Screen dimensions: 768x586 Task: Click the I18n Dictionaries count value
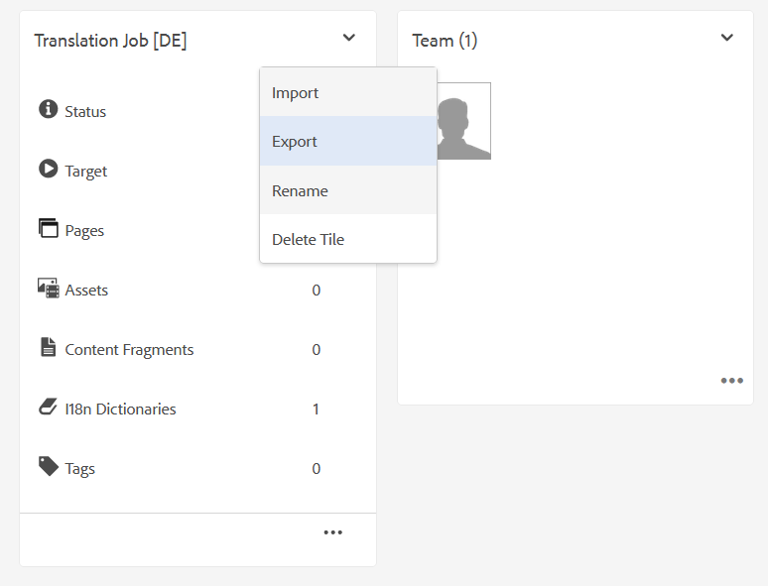[317, 410]
